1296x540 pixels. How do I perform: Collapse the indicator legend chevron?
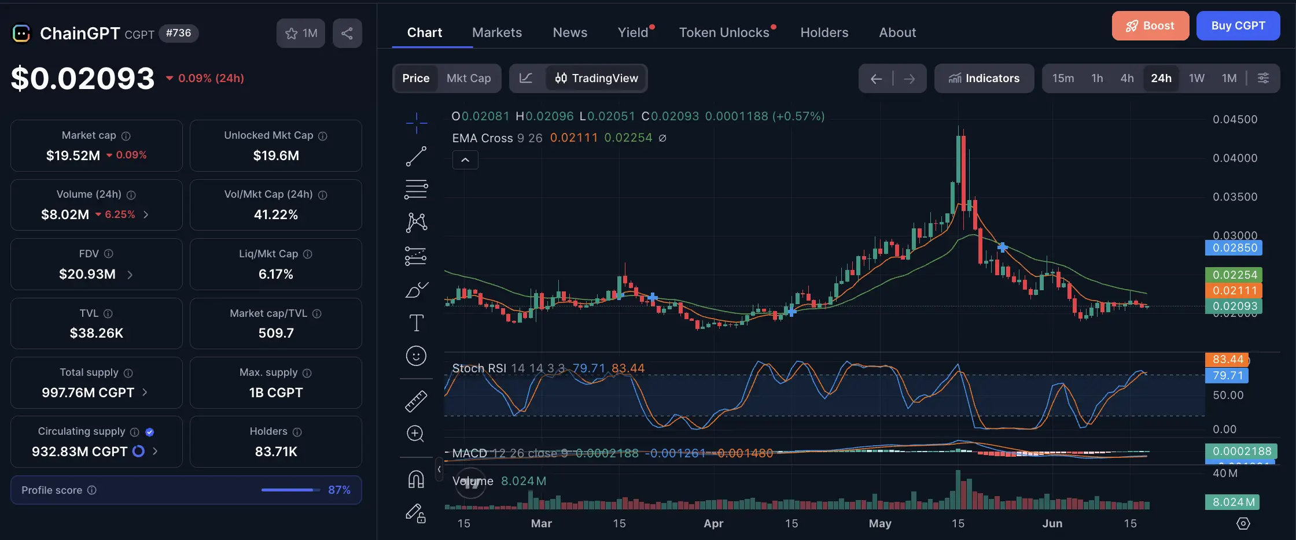click(465, 160)
